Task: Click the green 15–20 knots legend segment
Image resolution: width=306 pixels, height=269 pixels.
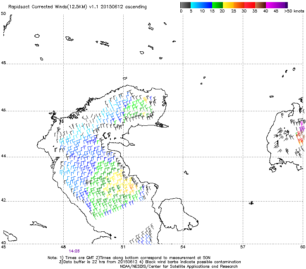Action: [218, 5]
